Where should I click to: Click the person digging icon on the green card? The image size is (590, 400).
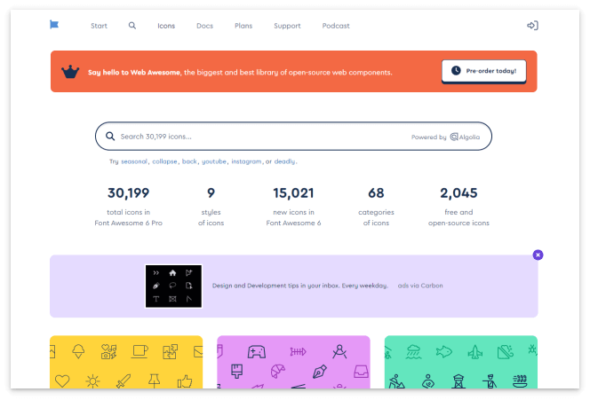coord(396,381)
